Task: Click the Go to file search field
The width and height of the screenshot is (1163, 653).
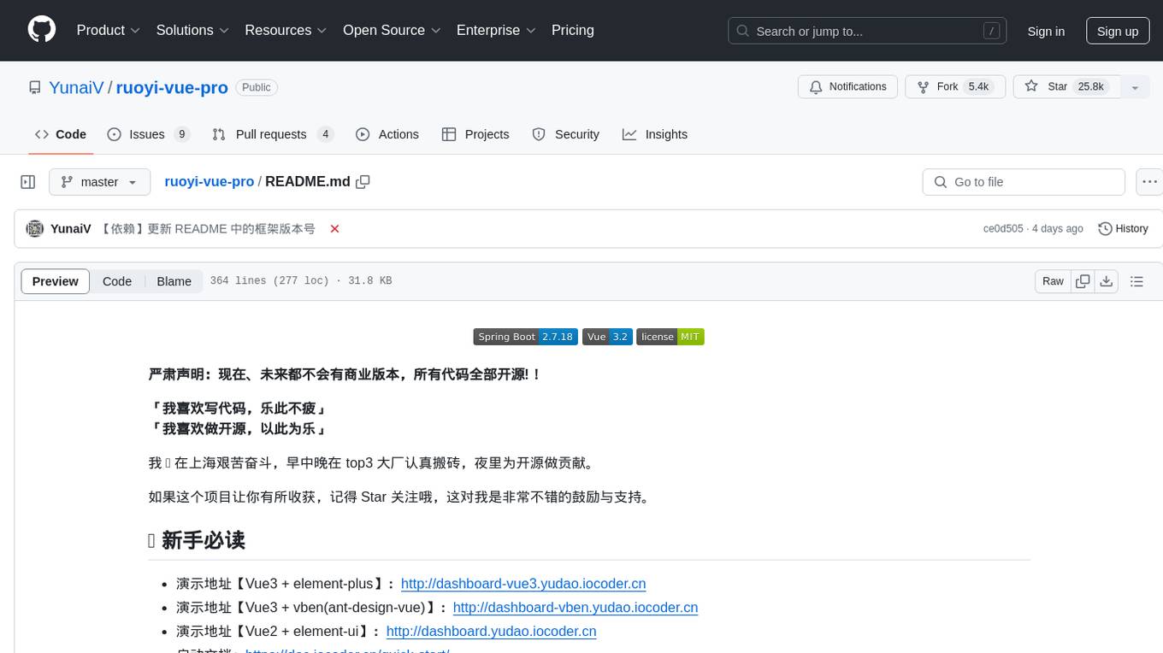Action: 1024,182
